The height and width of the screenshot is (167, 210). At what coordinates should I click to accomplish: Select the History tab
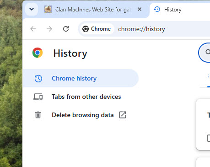(x=180, y=10)
